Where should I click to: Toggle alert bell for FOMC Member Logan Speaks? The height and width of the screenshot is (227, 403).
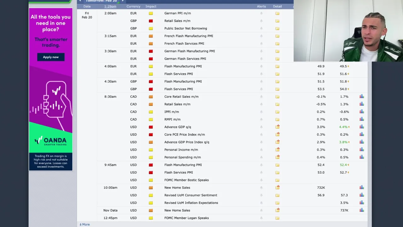261,218
